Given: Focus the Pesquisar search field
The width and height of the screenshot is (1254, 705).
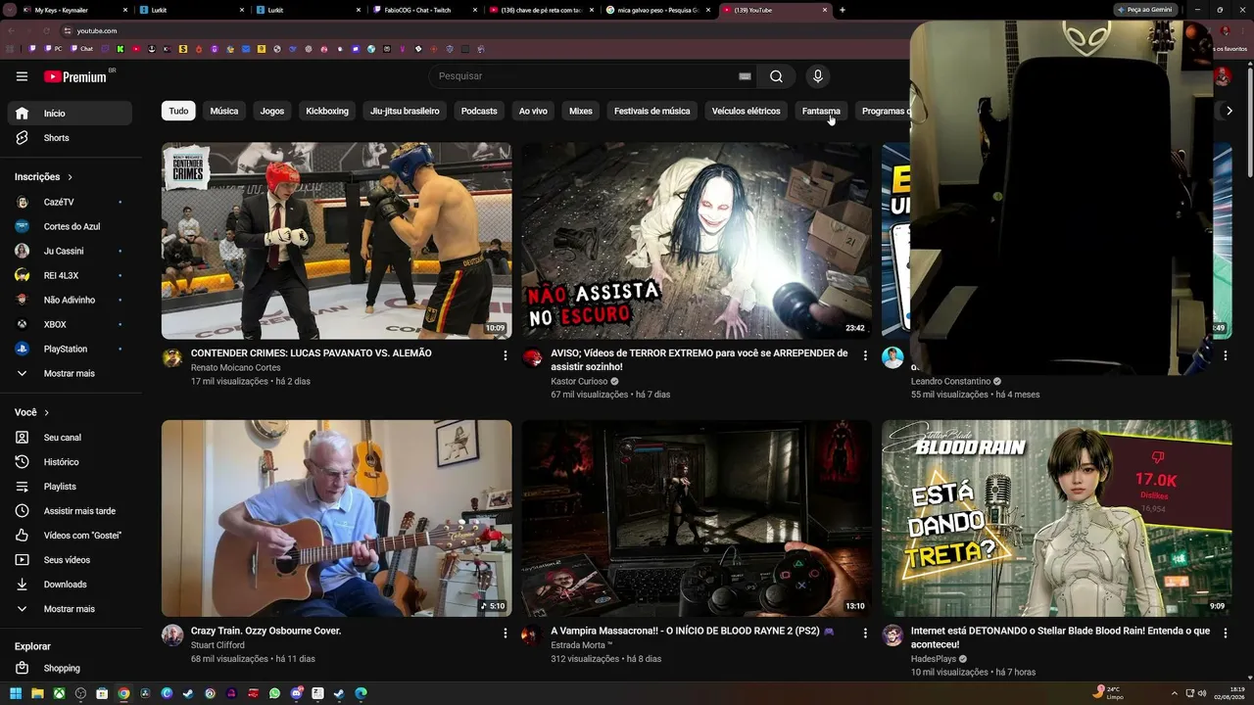Looking at the screenshot, I should (594, 76).
